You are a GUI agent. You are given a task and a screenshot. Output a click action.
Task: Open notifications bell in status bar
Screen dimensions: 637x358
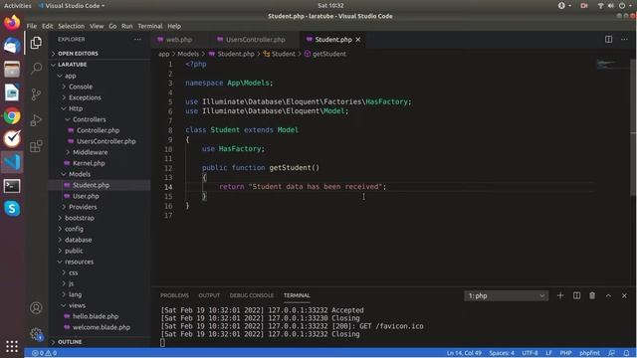(626, 353)
